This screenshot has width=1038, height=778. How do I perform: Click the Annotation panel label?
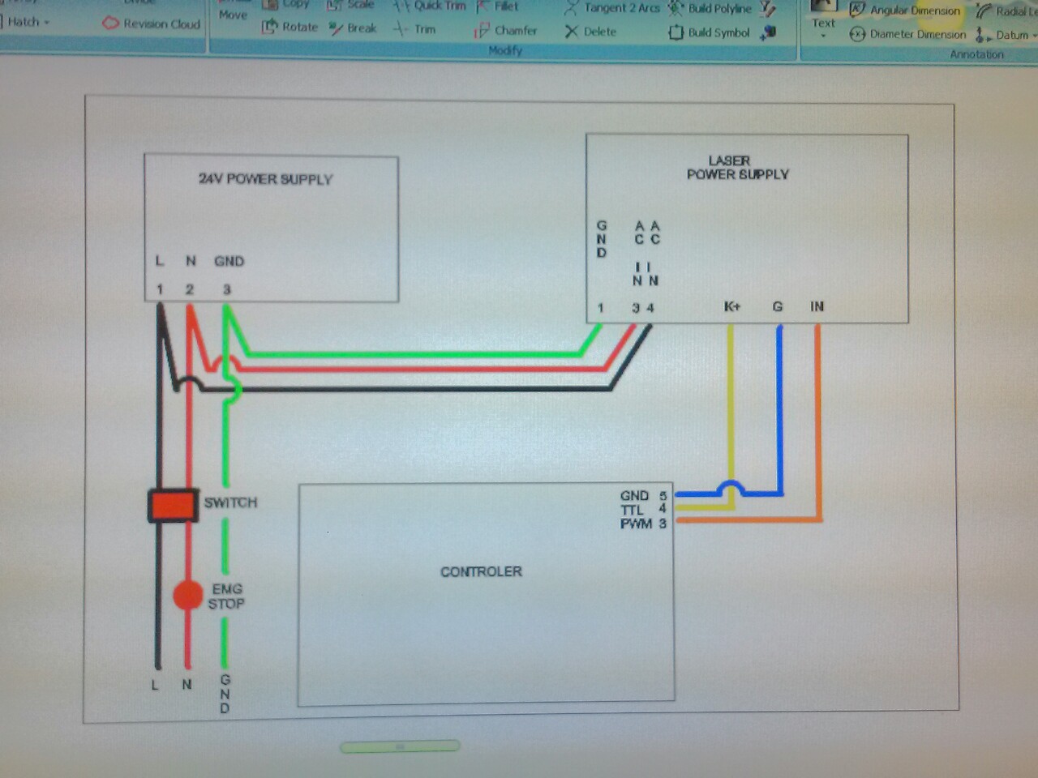click(x=976, y=54)
